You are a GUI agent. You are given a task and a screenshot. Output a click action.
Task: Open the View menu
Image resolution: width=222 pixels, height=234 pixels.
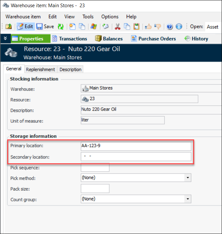[69, 17]
